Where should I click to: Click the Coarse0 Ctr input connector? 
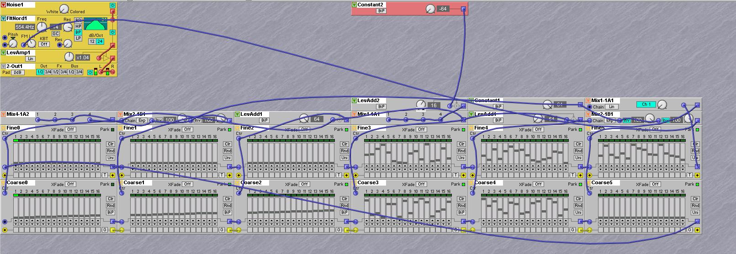pos(5,193)
